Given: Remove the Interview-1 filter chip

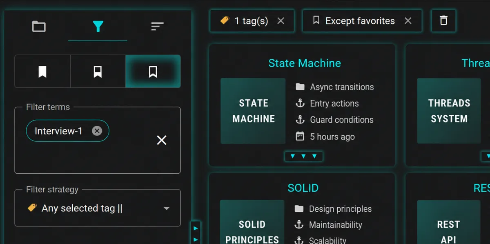Looking at the screenshot, I should 97,131.
